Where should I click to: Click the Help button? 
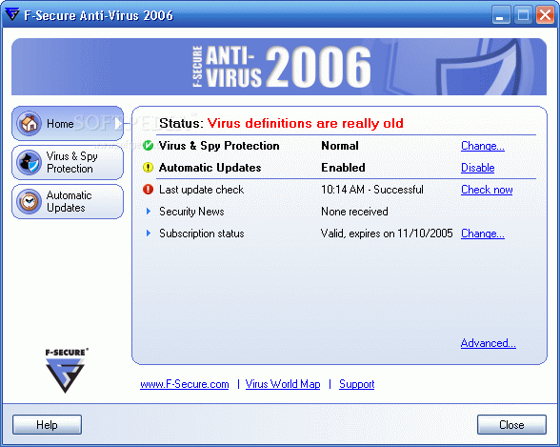pos(48,424)
